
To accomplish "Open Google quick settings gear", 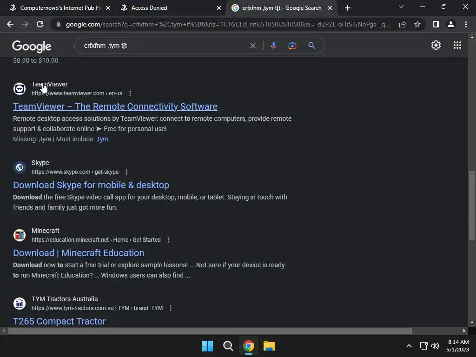I will [436, 45].
